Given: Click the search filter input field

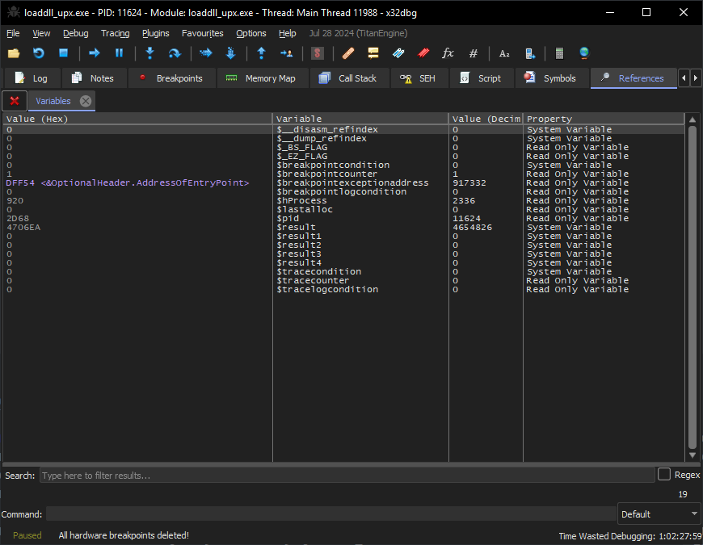Looking at the screenshot, I should pyautogui.click(x=347, y=476).
